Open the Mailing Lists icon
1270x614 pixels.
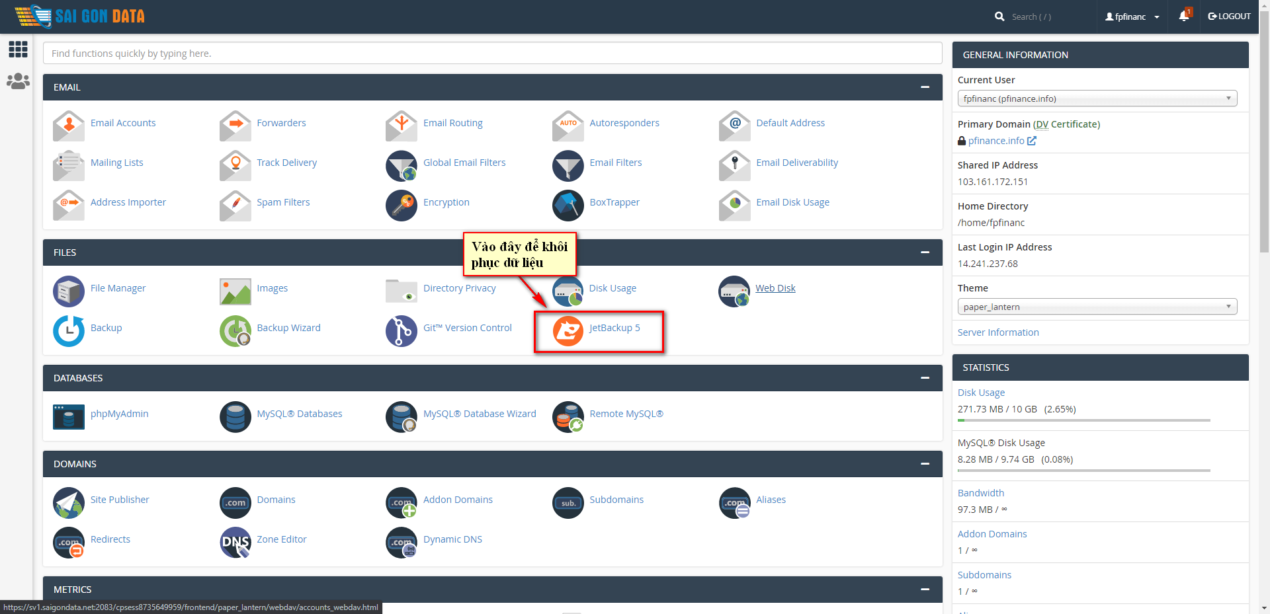point(69,165)
